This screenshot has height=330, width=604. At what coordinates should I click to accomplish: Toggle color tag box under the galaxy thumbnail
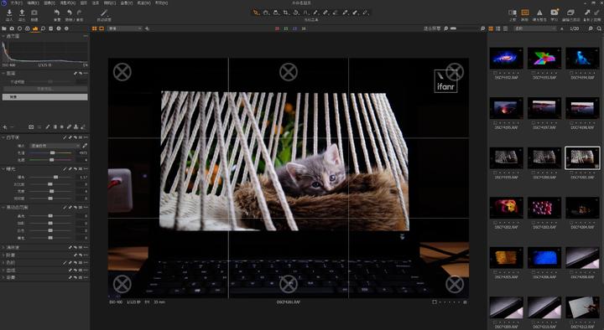496,73
